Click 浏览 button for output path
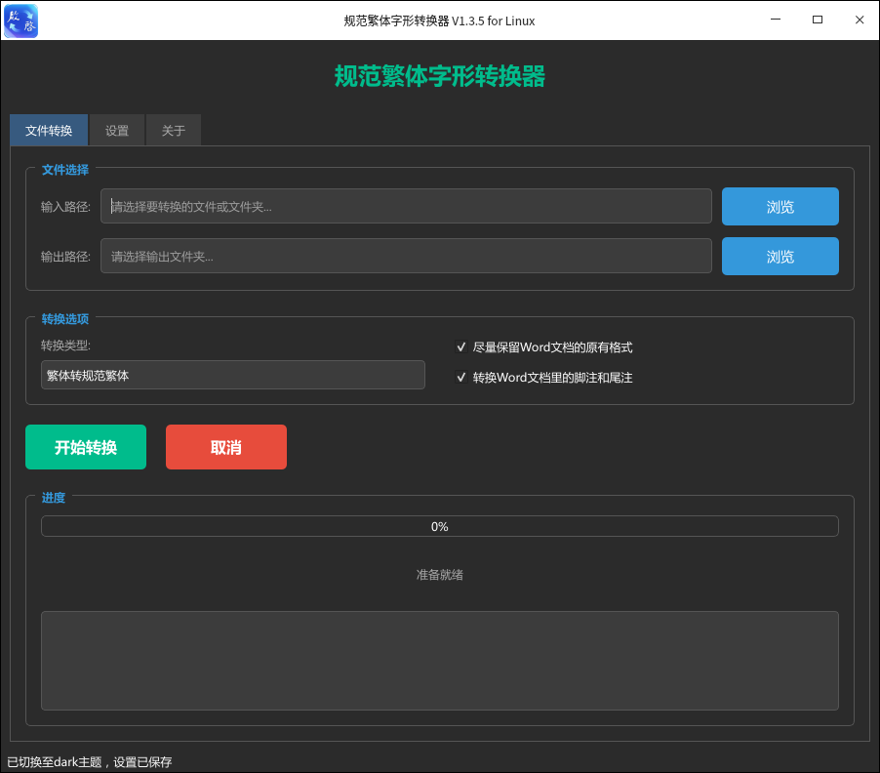The width and height of the screenshot is (880, 773). 780,257
